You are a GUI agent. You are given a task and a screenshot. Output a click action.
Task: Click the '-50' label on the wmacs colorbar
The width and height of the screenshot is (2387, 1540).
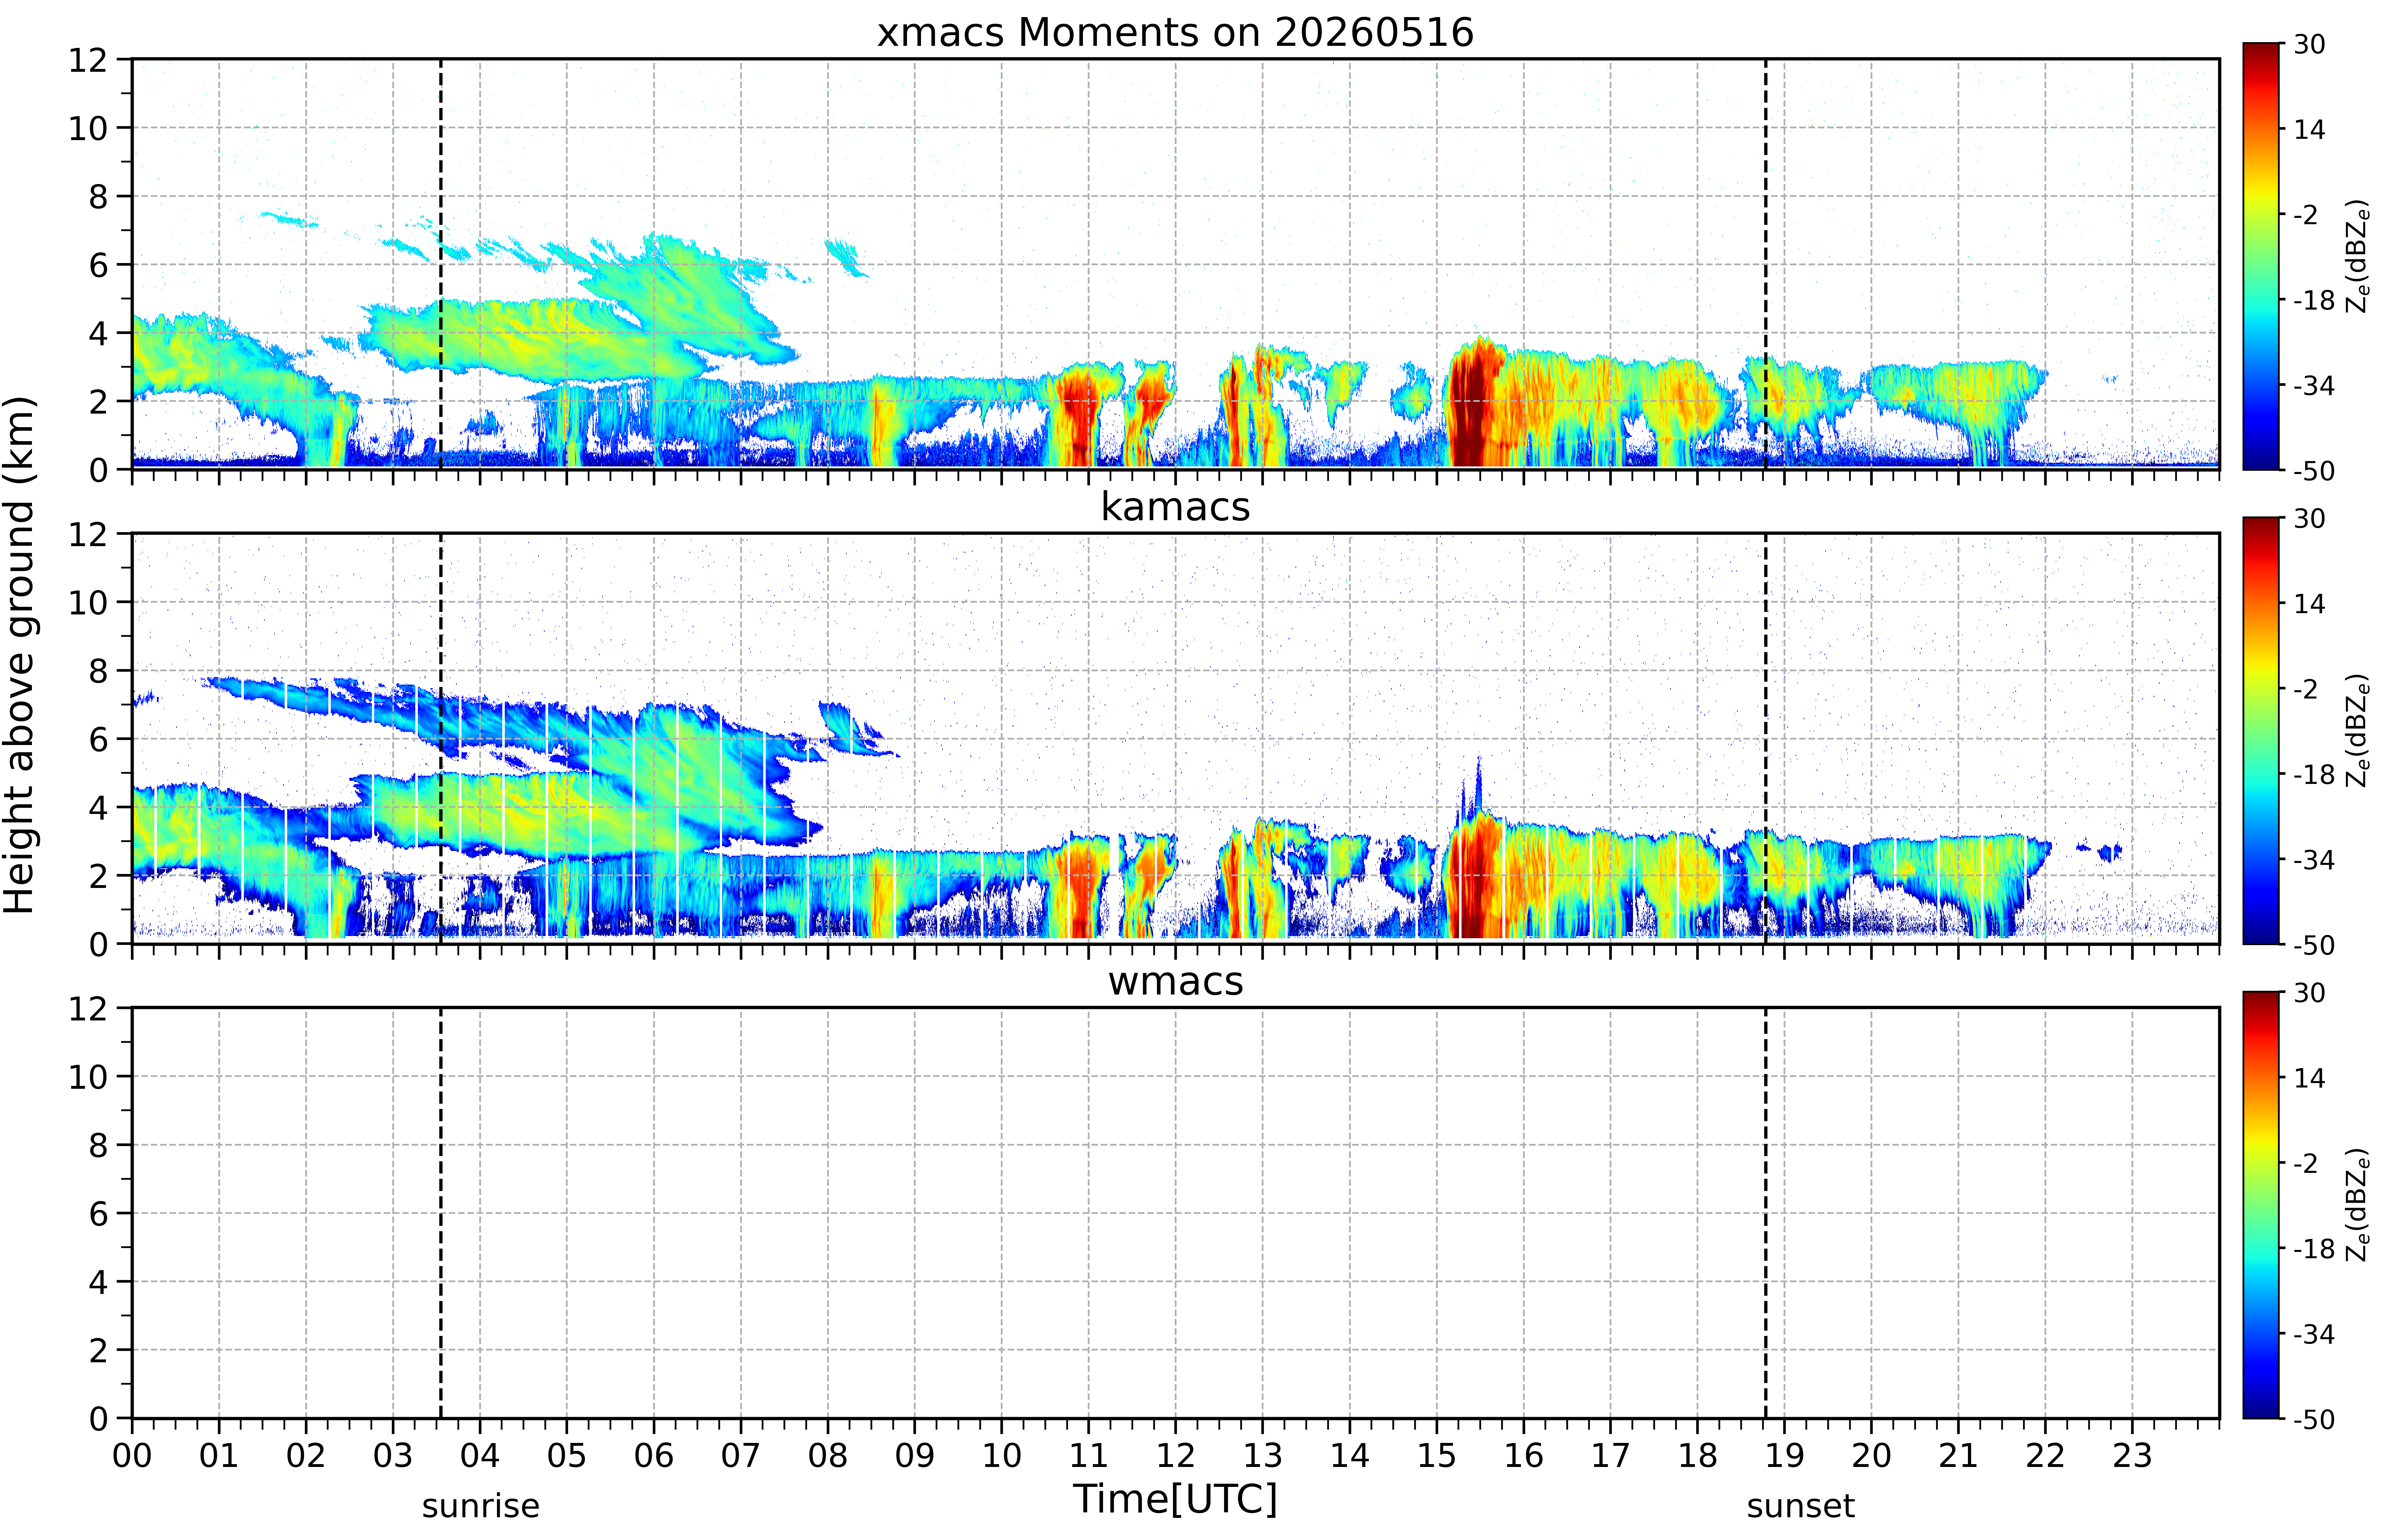[2314, 1419]
